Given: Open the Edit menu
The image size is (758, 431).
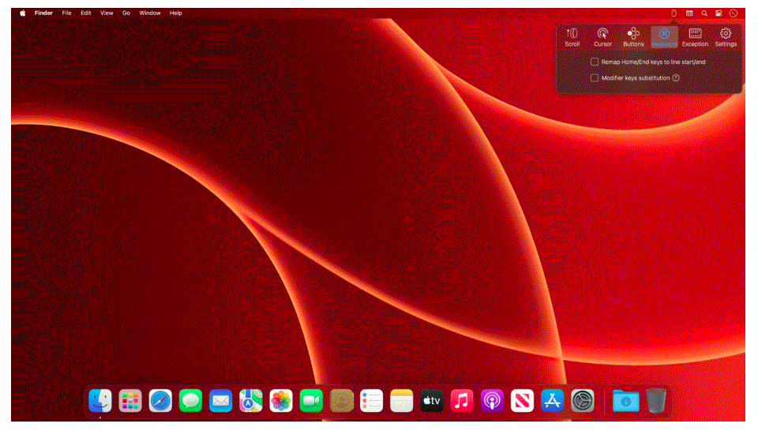Looking at the screenshot, I should point(85,13).
